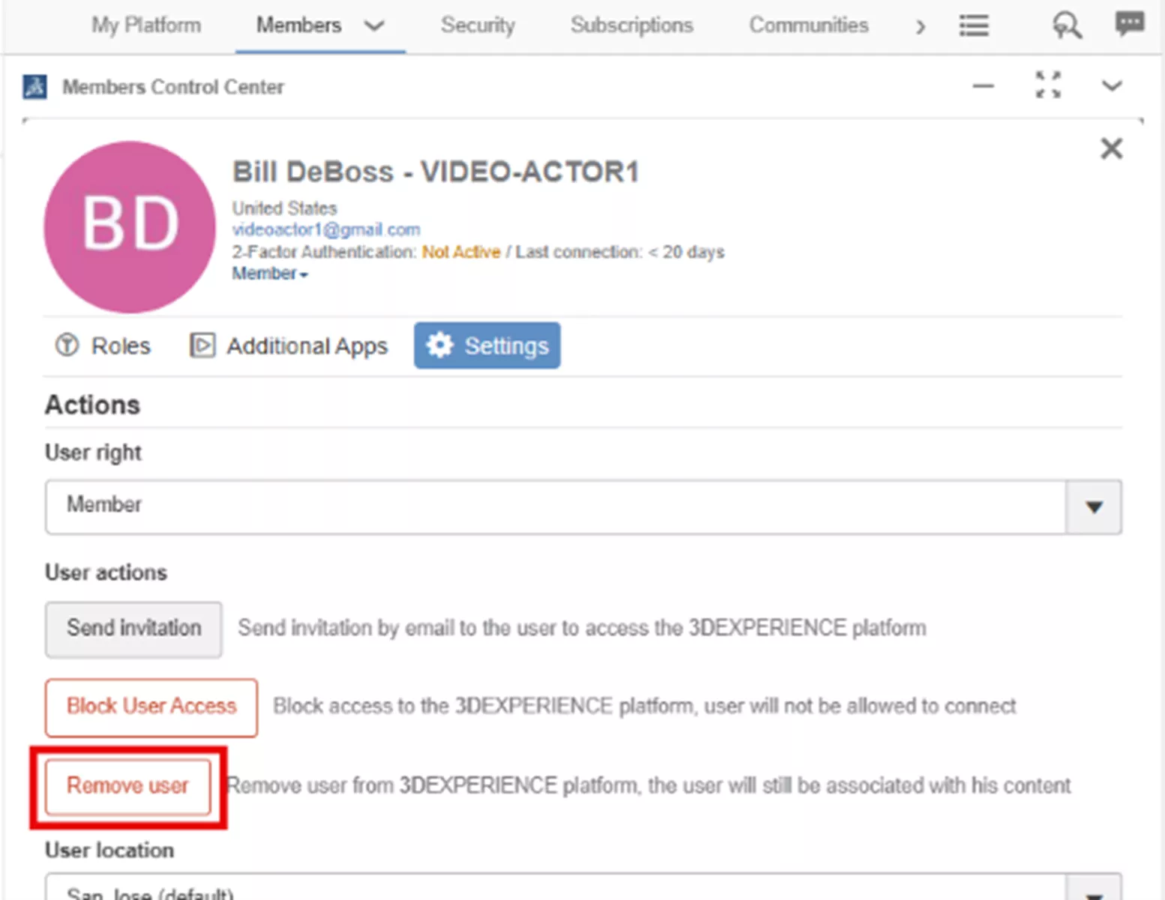Switch to the Roles tab

pyautogui.click(x=103, y=345)
